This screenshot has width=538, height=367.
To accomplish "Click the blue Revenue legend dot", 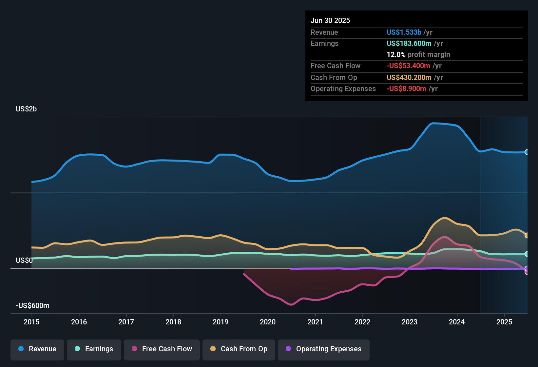I will click(21, 349).
